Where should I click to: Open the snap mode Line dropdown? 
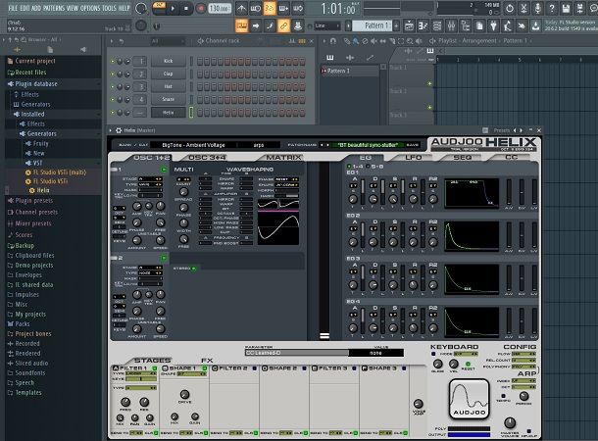tap(326, 25)
